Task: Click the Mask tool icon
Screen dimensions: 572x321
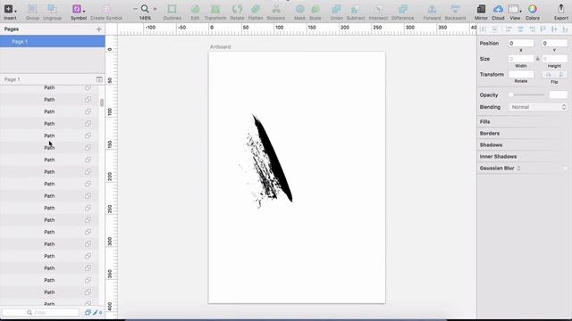Action: tap(299, 9)
